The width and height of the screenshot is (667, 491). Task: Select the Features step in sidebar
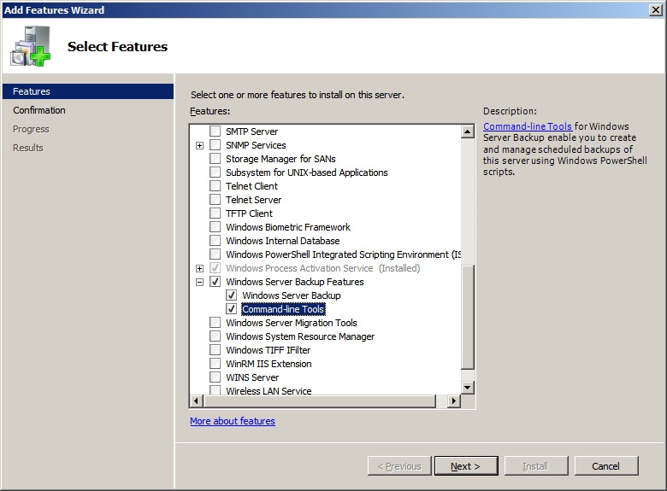[88, 91]
